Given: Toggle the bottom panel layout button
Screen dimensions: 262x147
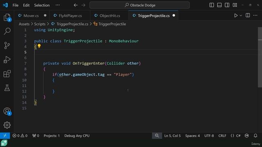Looking at the screenshot, I should pos(219,5).
